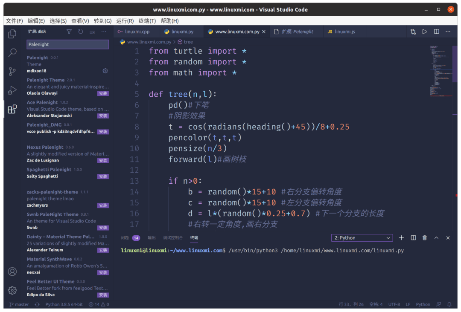Filter extensions with the funnel icon
Screen dimensions: 461x312
tap(69, 32)
